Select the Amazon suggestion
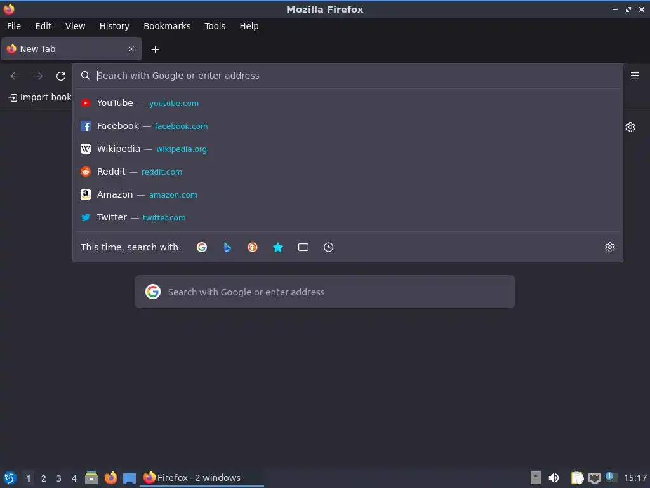This screenshot has height=488, width=650. pos(348,194)
